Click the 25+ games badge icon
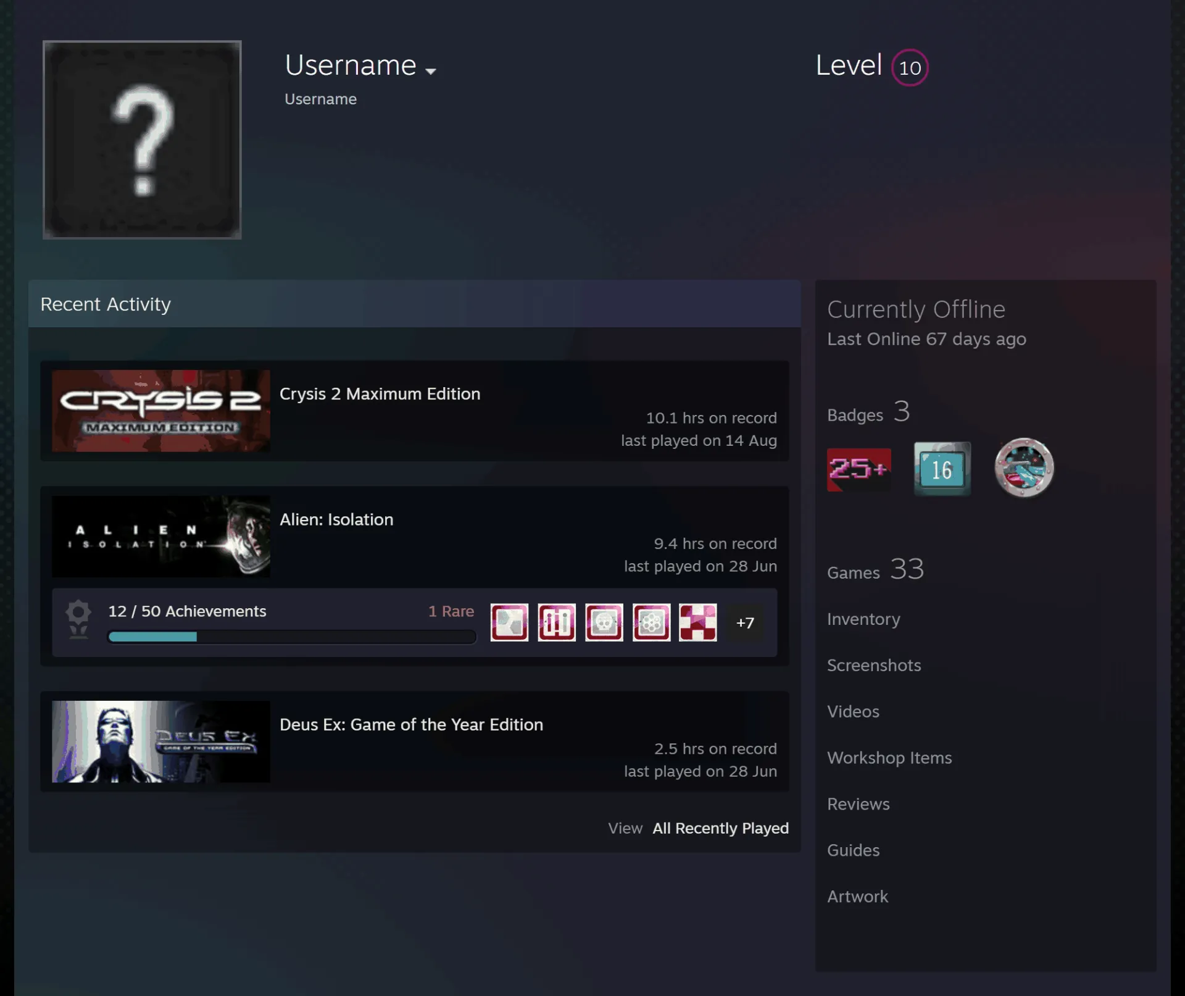Image resolution: width=1185 pixels, height=996 pixels. click(859, 469)
